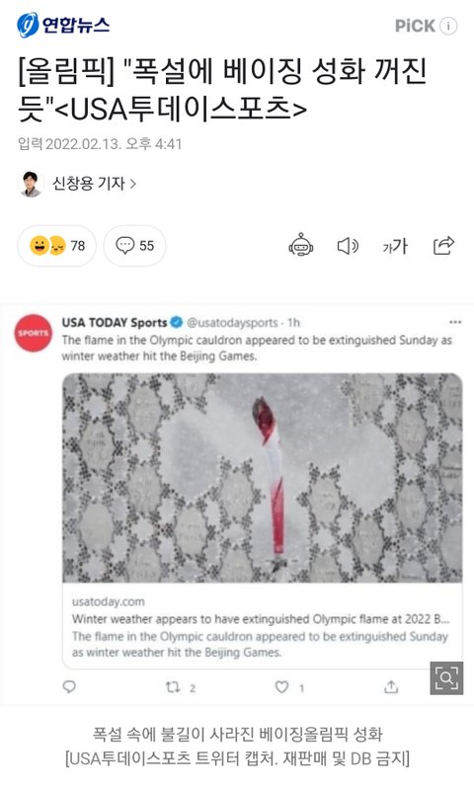This screenshot has width=474, height=787.
Task: Open the @usatodaysports handle link
Action: point(232,323)
